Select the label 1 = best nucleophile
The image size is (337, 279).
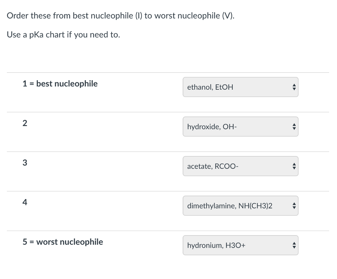[60, 84]
